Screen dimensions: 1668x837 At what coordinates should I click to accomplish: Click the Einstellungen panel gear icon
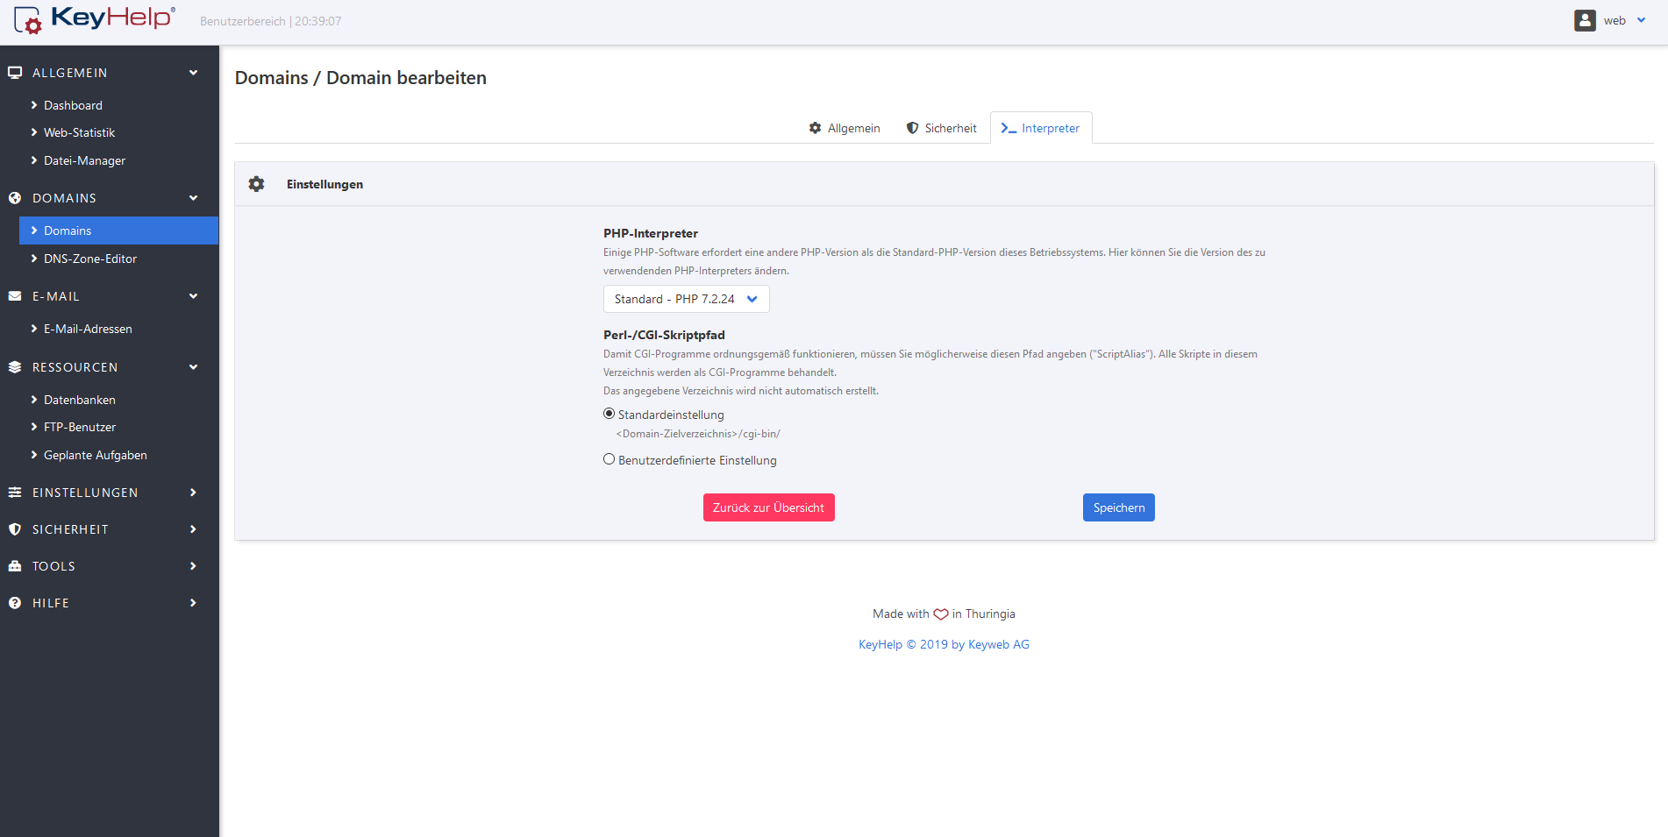point(256,184)
